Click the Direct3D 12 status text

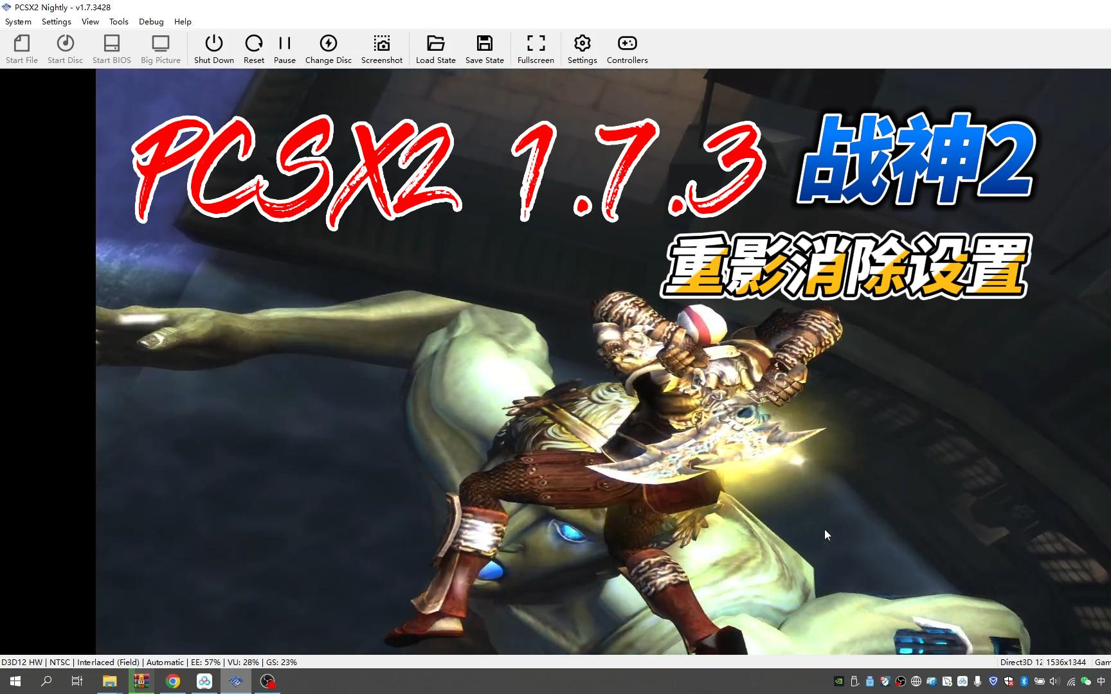[1021, 662]
